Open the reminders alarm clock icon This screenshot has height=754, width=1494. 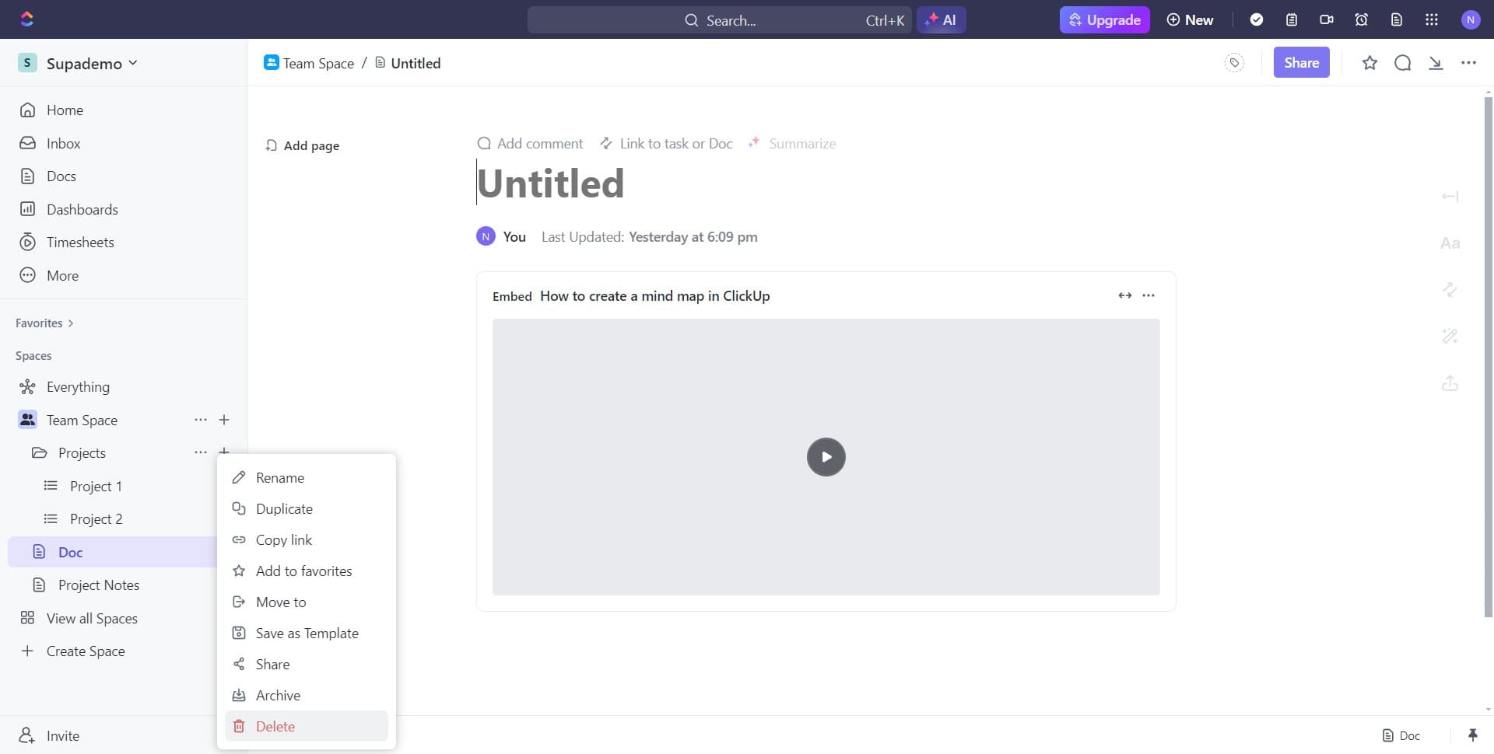pos(1362,19)
